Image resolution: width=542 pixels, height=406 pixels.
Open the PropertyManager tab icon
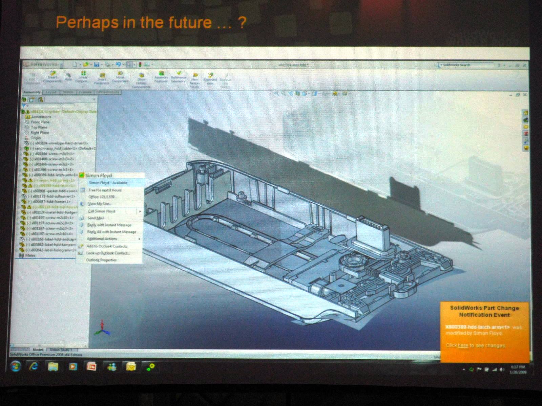click(x=32, y=99)
